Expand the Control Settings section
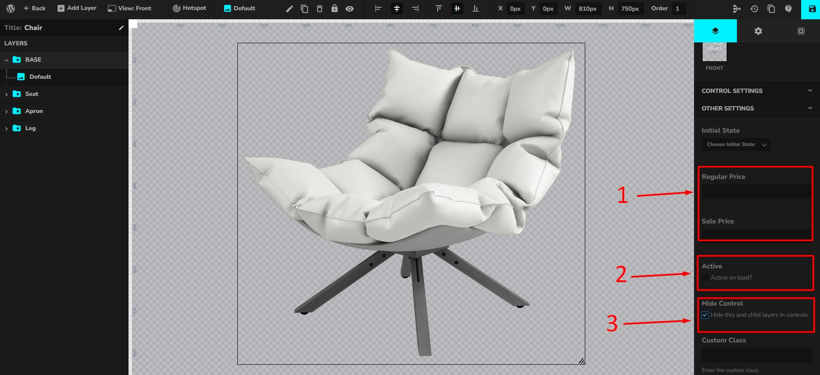This screenshot has width=820, height=375. [757, 91]
